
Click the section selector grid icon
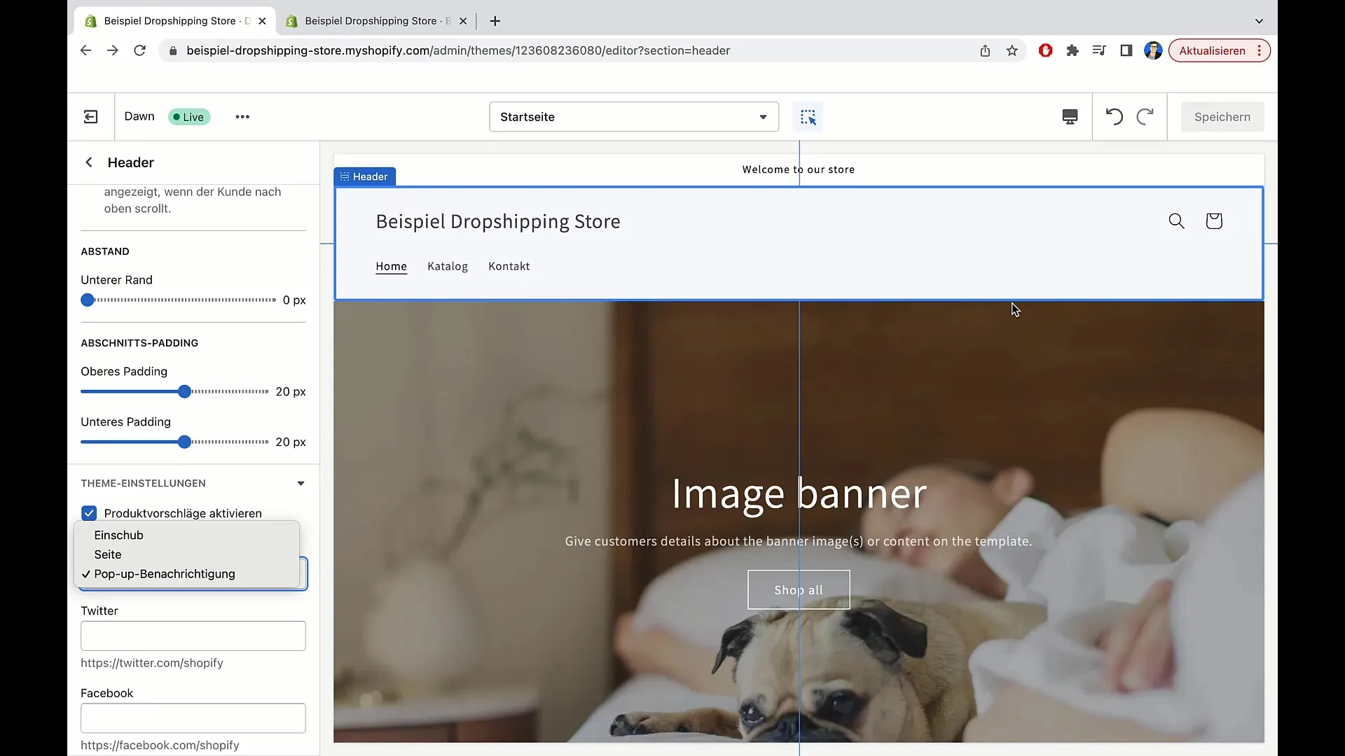[x=808, y=116]
